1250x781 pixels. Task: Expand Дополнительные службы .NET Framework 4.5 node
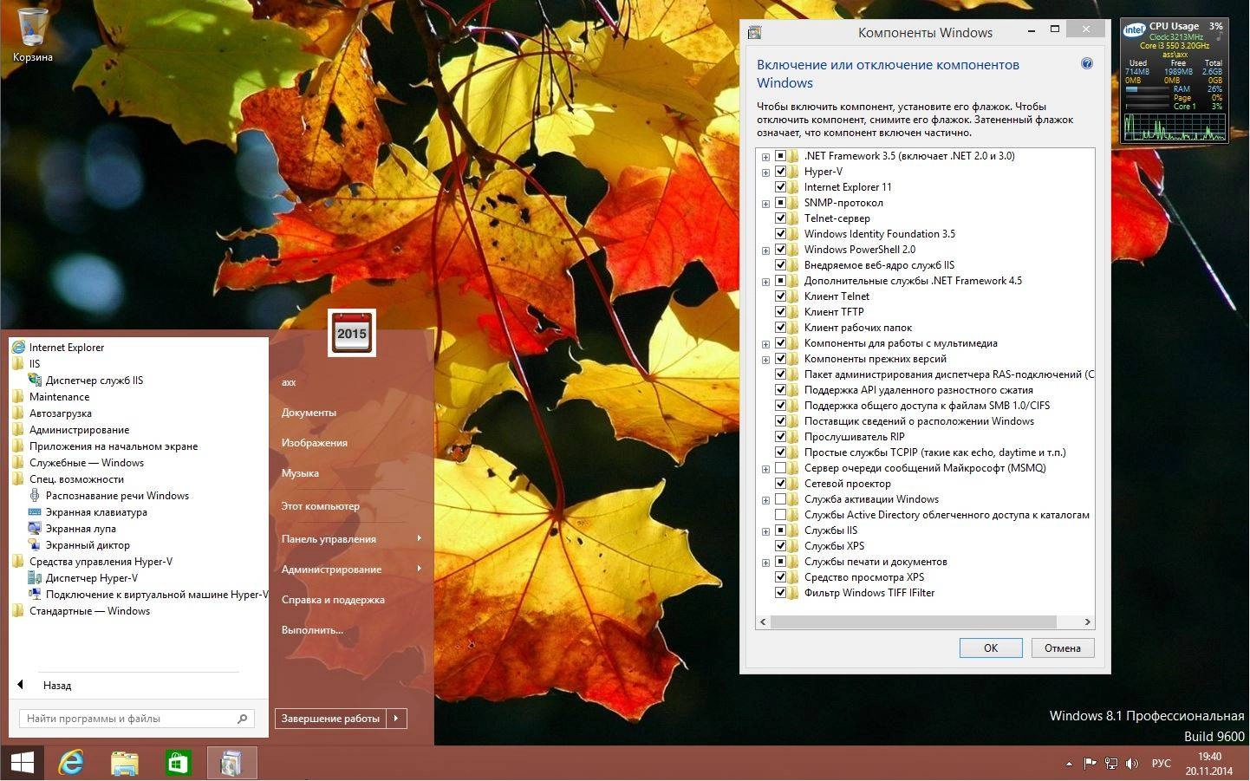tap(765, 282)
